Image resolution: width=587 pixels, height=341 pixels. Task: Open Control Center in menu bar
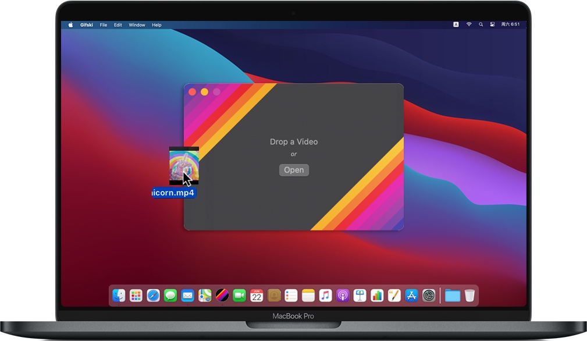tap(492, 25)
